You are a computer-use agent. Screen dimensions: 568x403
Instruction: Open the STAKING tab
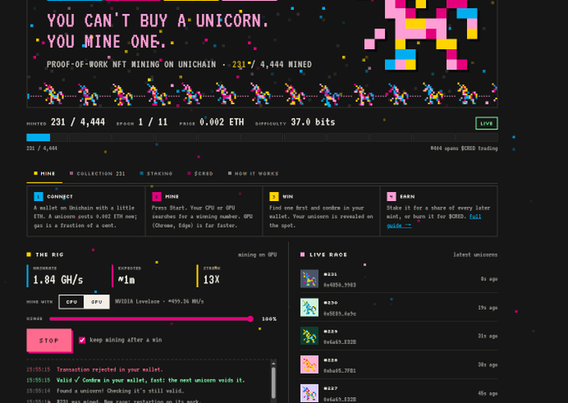156,174
